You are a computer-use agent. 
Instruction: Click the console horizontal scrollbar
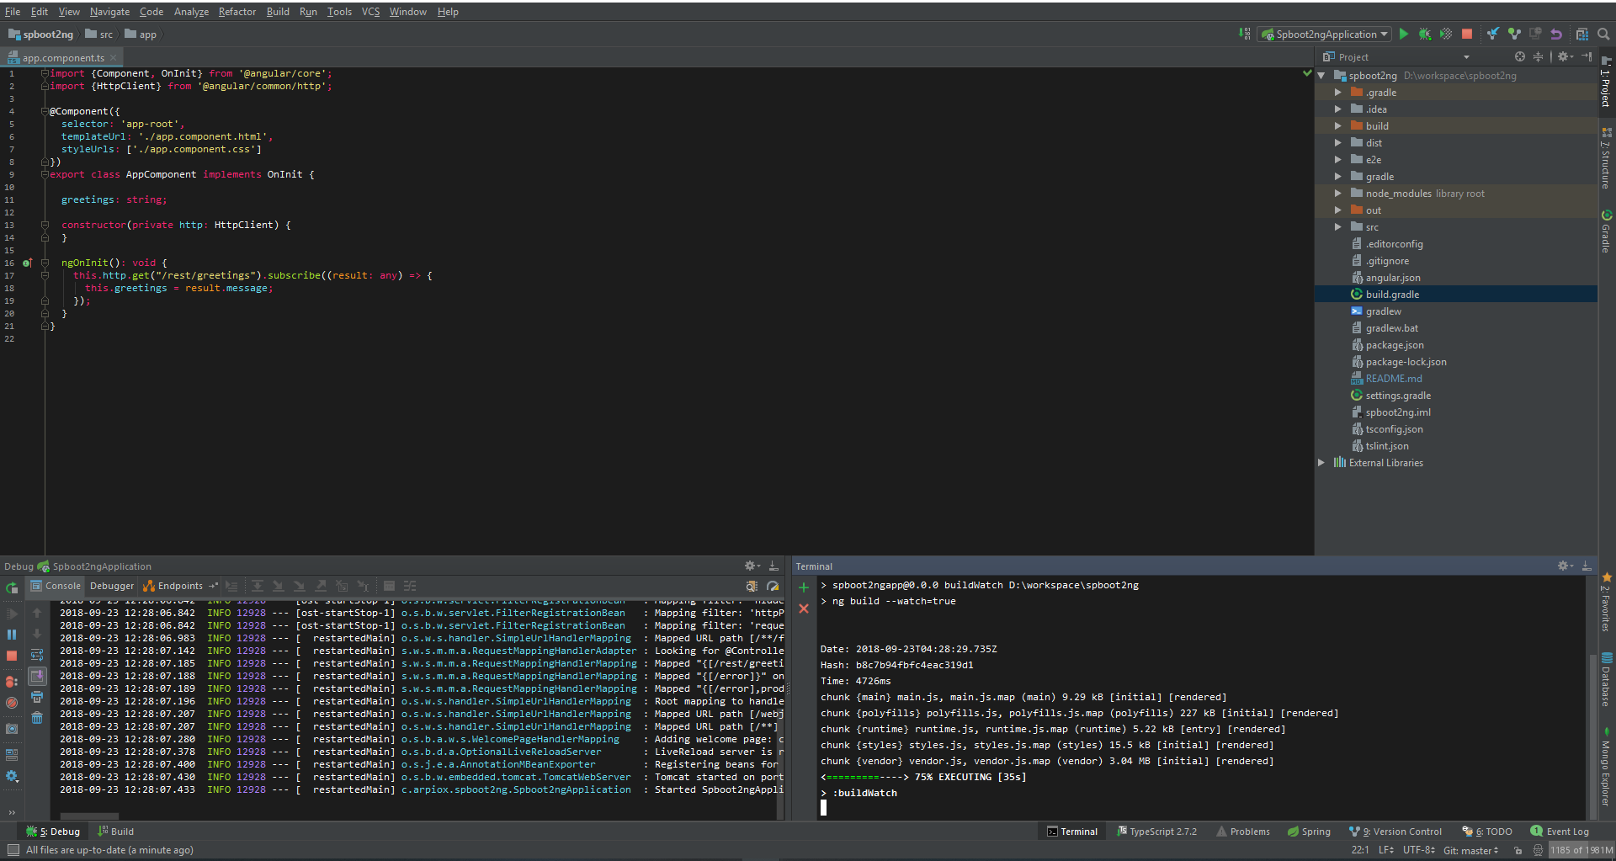point(89,816)
